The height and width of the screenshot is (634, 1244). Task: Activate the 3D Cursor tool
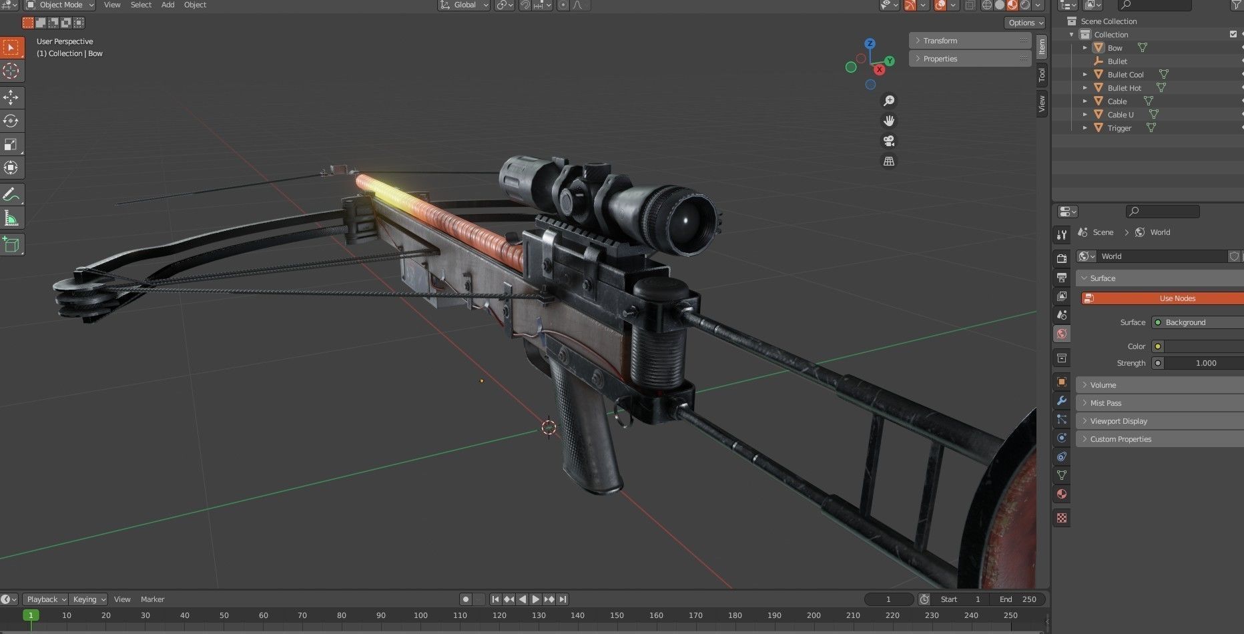click(11, 71)
